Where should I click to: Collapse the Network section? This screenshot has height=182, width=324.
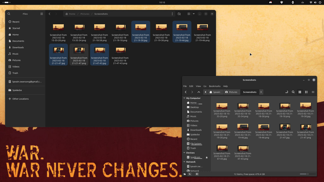click(184, 162)
